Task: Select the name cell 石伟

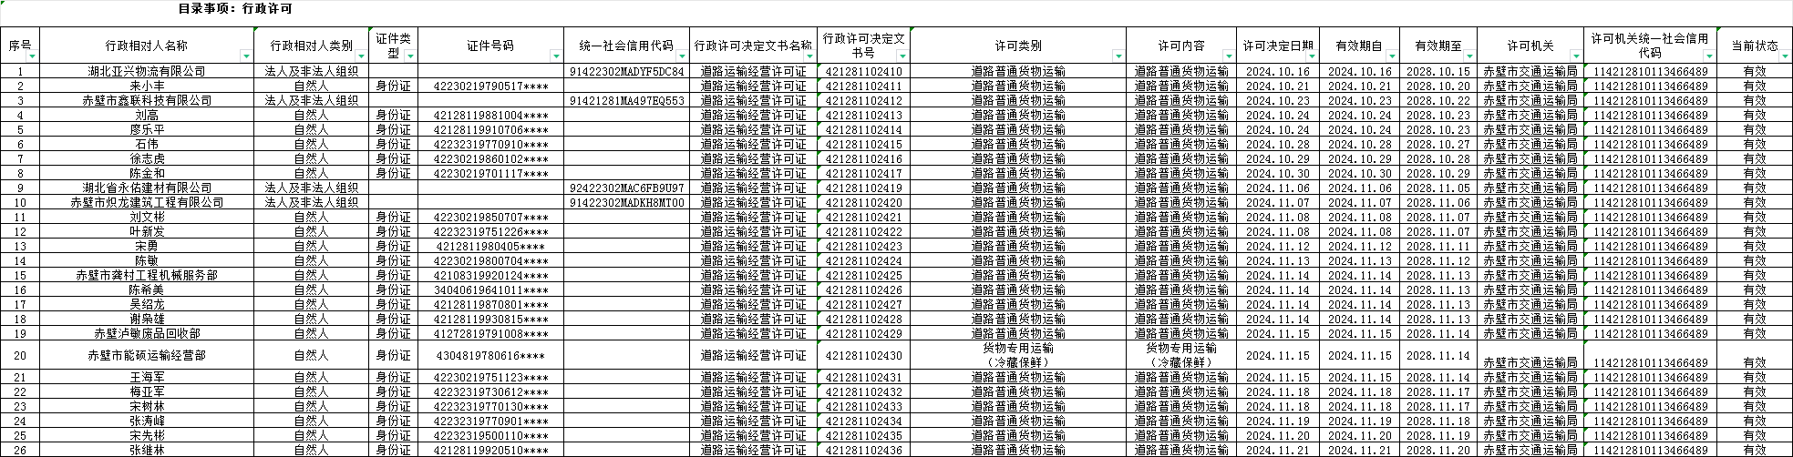Action: point(147,144)
